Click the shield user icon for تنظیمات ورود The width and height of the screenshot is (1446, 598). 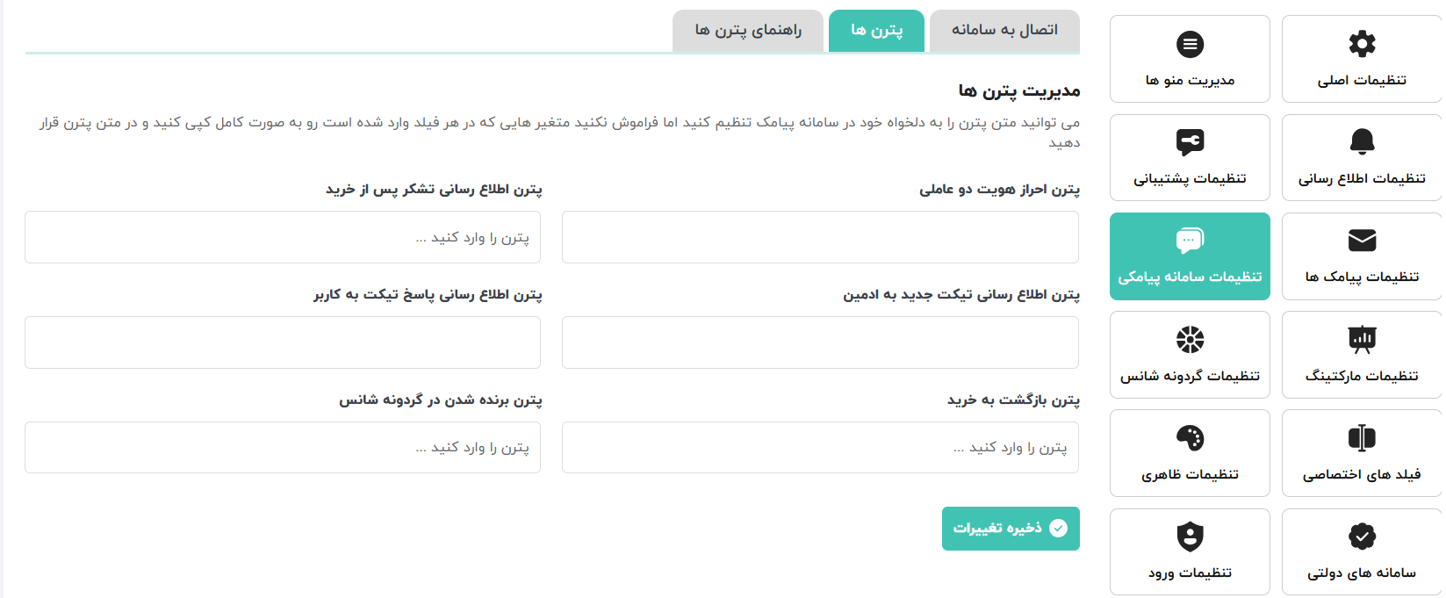(1190, 536)
